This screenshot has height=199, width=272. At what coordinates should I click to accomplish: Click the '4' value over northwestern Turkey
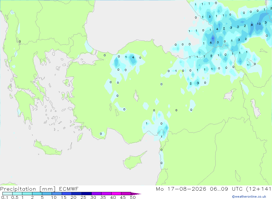click(x=133, y=57)
